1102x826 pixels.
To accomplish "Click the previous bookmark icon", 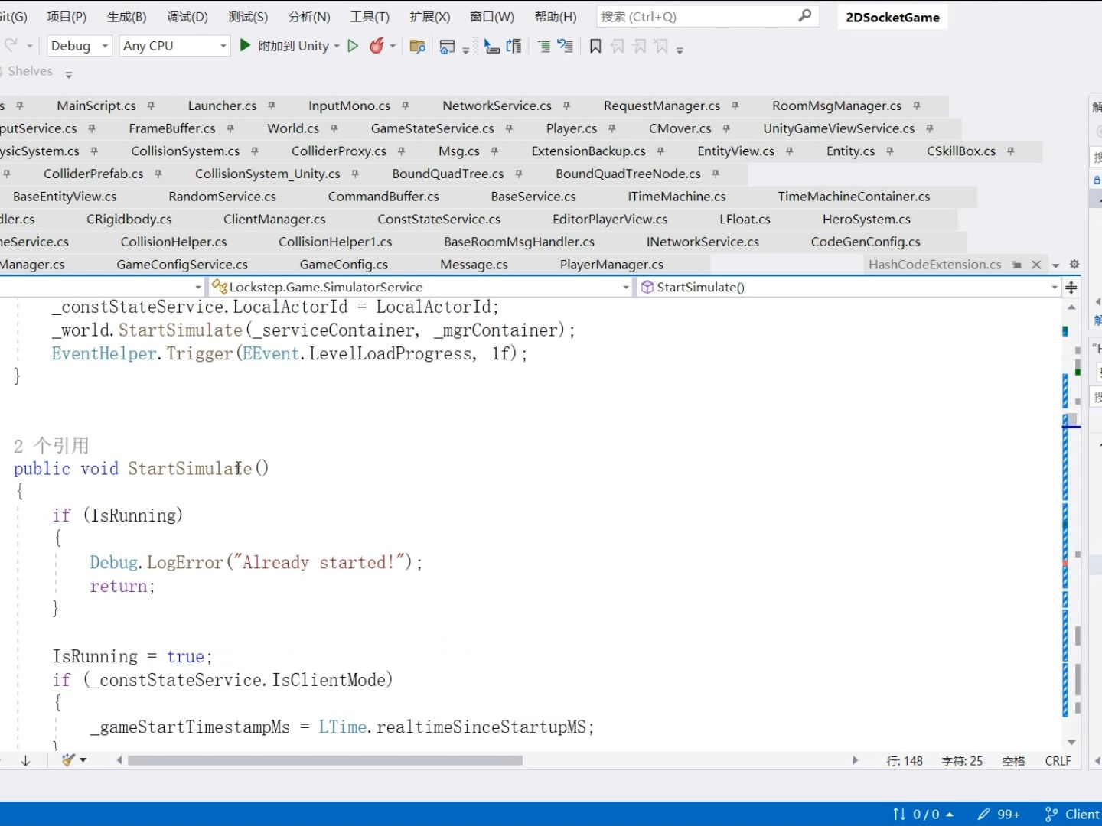I will [618, 47].
